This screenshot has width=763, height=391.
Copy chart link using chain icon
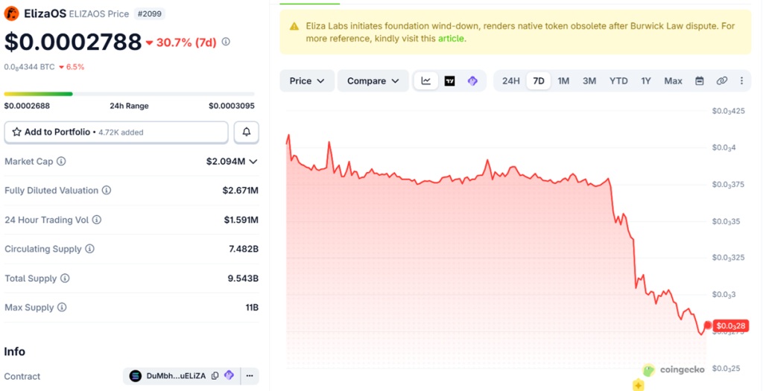(721, 80)
